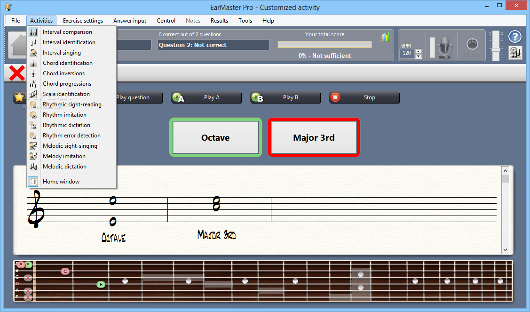The height and width of the screenshot is (312, 530).
Task: Click the Stop button
Action: [x=364, y=97]
